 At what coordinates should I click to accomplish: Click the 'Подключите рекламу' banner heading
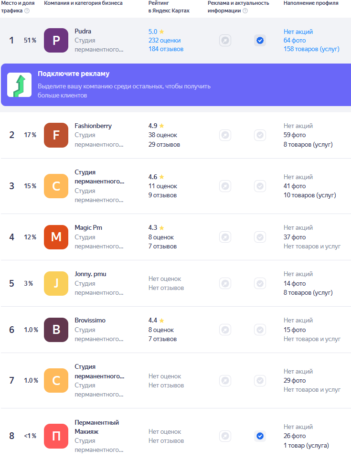74,74
